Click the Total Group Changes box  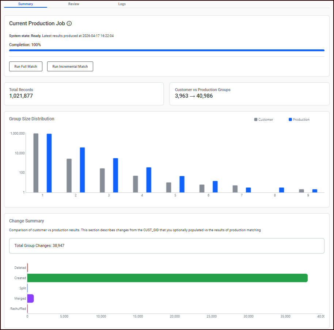(x=167, y=246)
